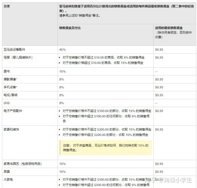
Task: Click the $0.30 fee in the 电子产品配件 row
Action: [x=159, y=111]
